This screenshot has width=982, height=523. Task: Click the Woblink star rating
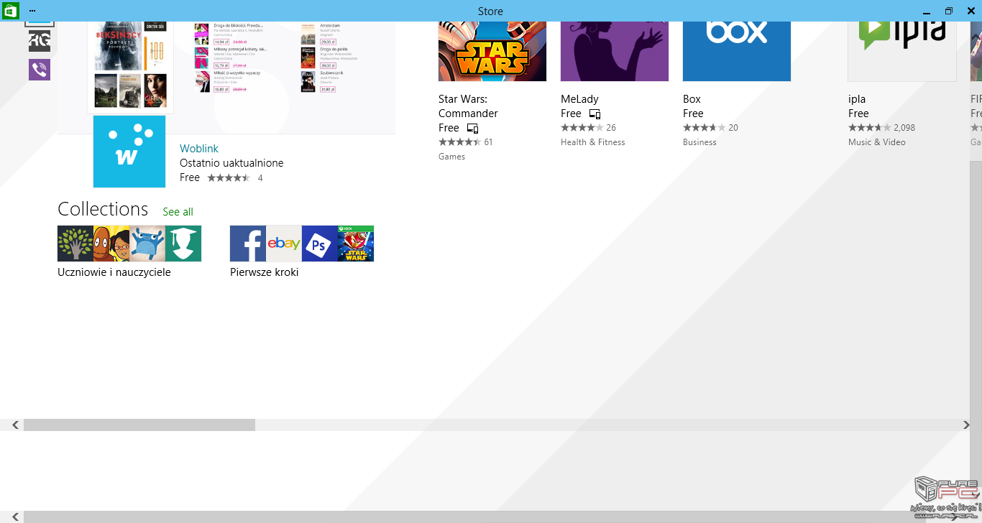click(x=229, y=177)
